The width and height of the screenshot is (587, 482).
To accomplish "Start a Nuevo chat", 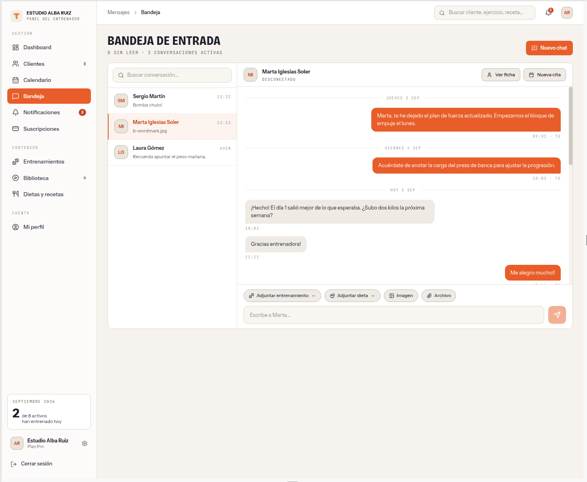I will click(549, 48).
